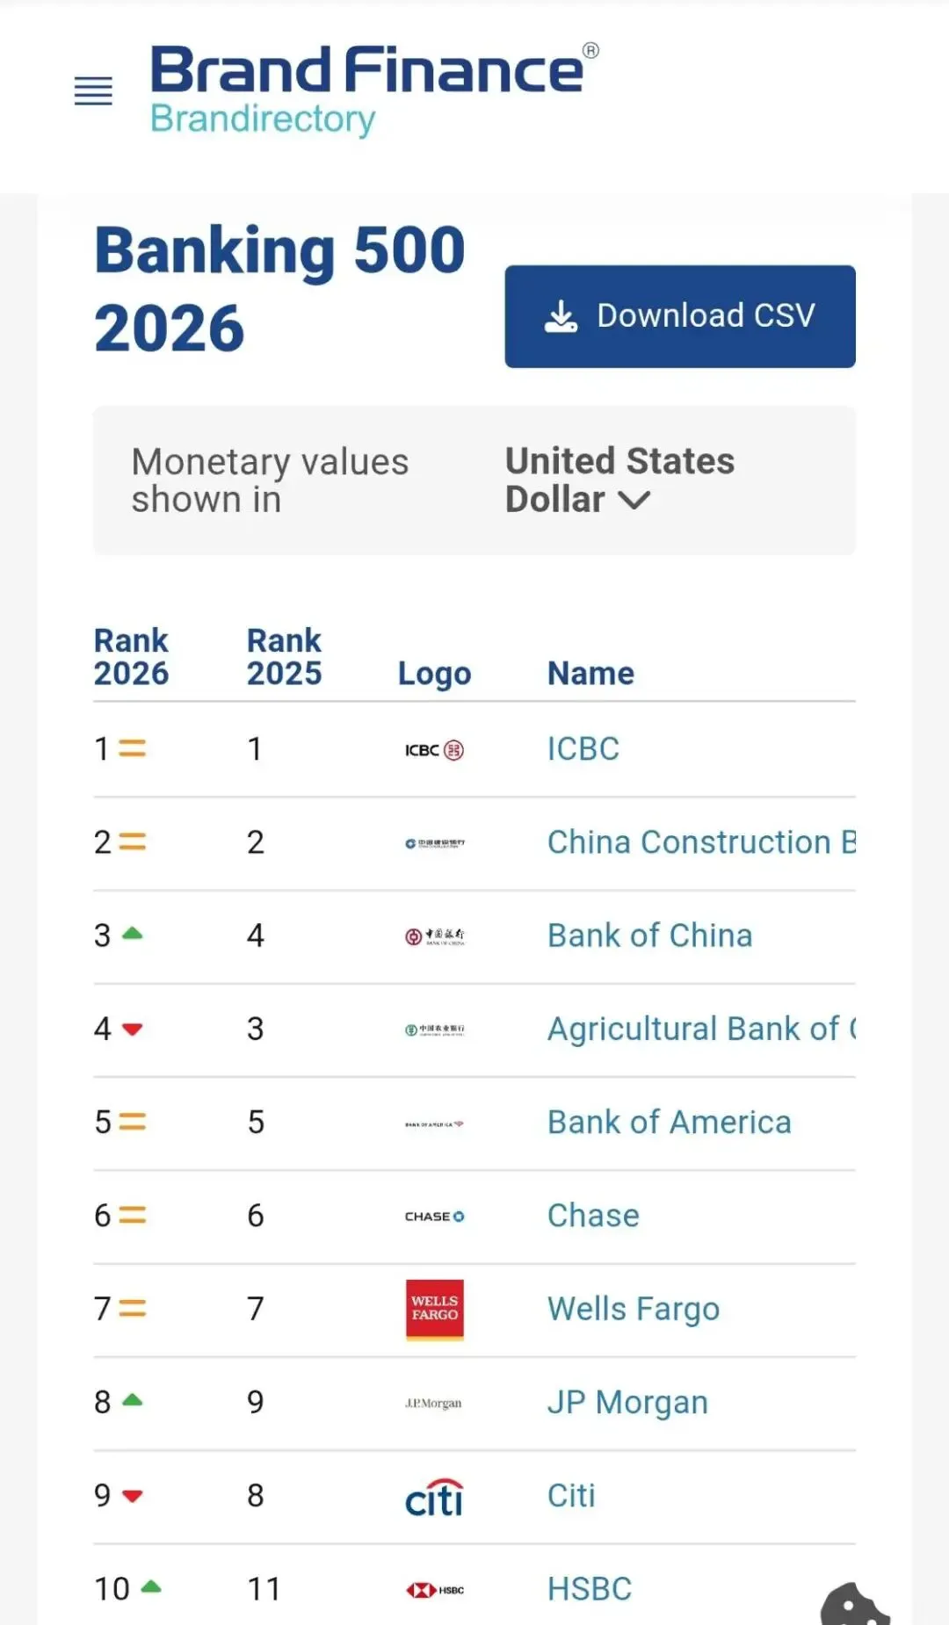The image size is (949, 1625).
Task: Click the cookie settings icon
Action: [x=854, y=1606]
